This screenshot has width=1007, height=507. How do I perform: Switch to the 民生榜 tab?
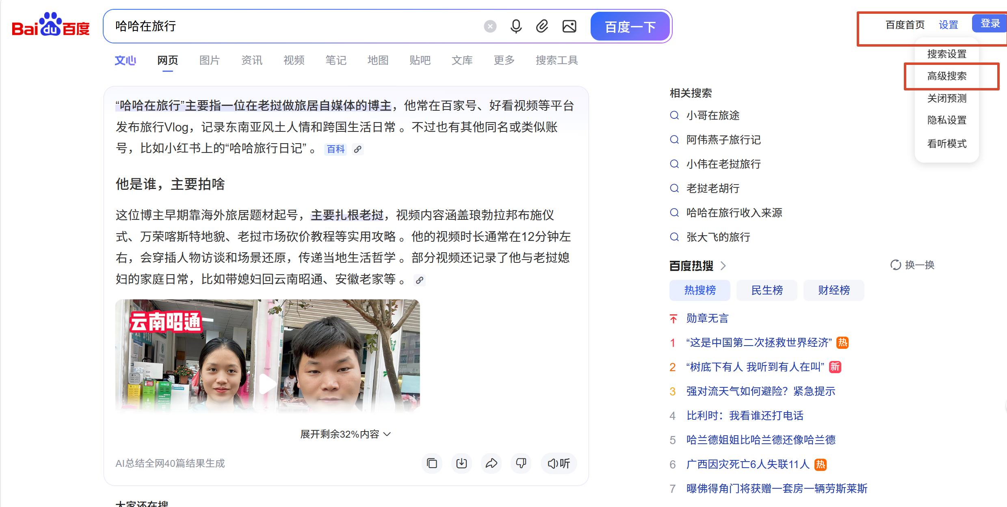pyautogui.click(x=767, y=290)
